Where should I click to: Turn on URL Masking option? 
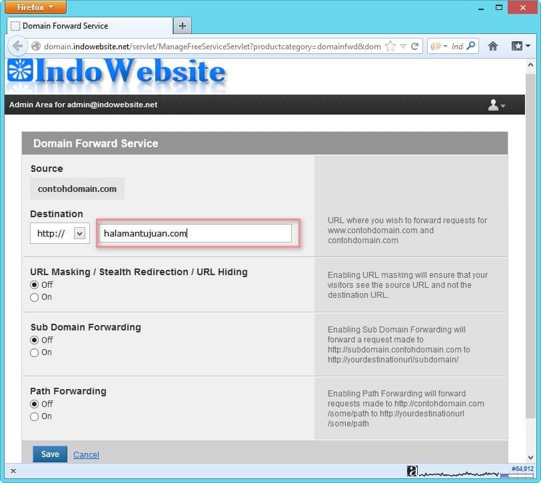[35, 297]
